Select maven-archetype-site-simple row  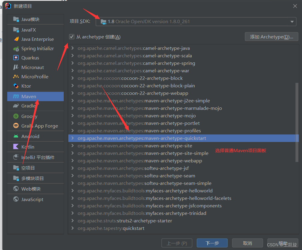point(183,153)
